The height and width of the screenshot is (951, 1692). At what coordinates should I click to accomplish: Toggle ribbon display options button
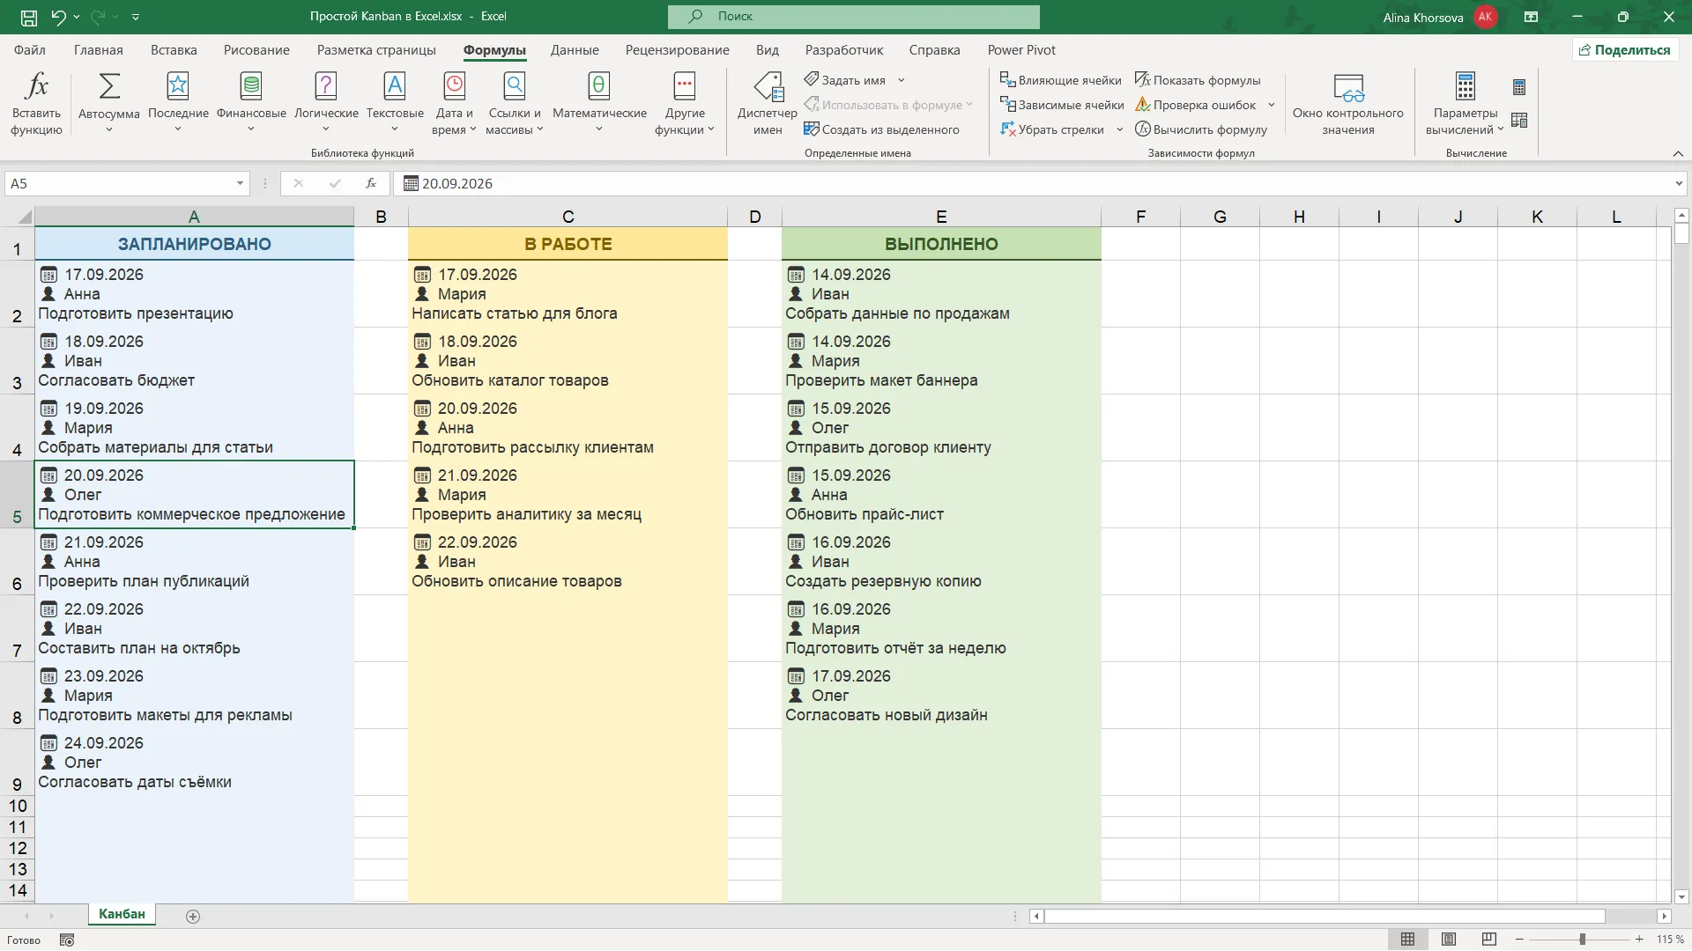point(1532,17)
